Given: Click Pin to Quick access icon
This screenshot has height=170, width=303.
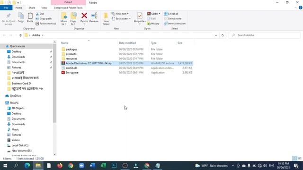Looking at the screenshot, I should point(9,16).
